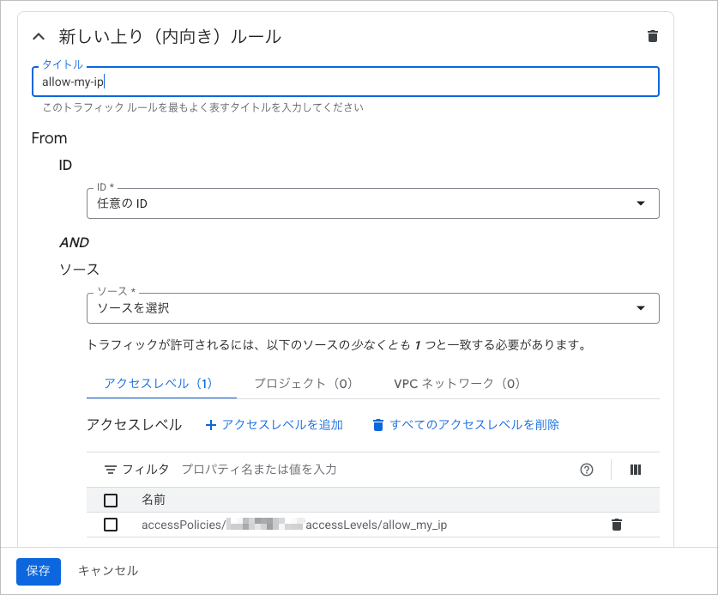This screenshot has width=718, height=595.
Task: Click the filter property input field
Action: (369, 470)
